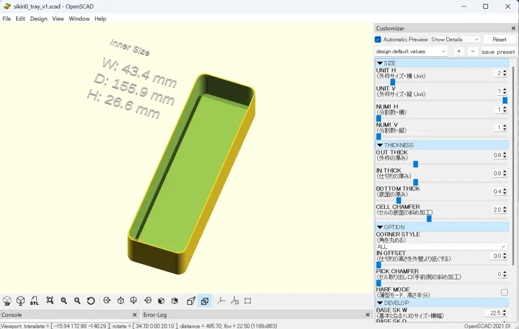Image resolution: width=519 pixels, height=329 pixels.
Task: Click the Preview render icon
Action: pyautogui.click(x=7, y=301)
